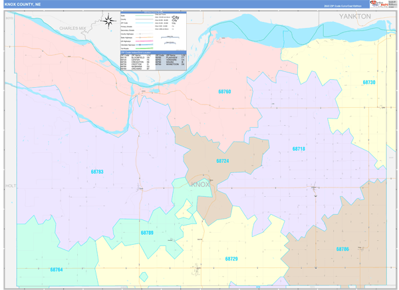
Task: Click the HOLT county label at left edge
Action: pos(9,186)
